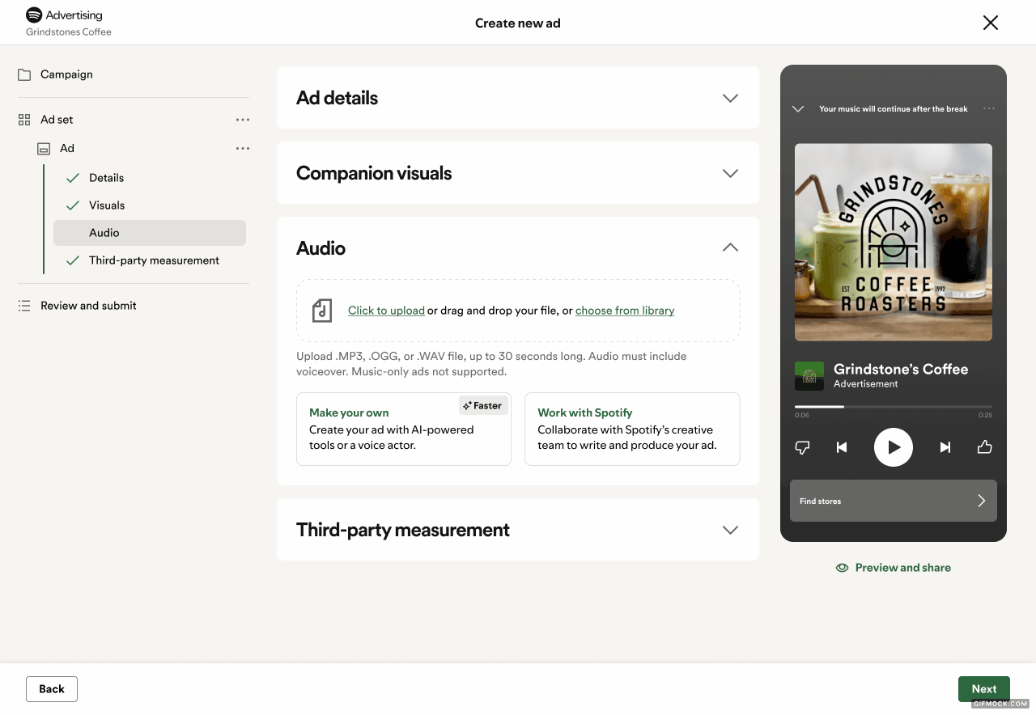1036x715 pixels.
Task: Click the thumbs down icon
Action: click(802, 447)
